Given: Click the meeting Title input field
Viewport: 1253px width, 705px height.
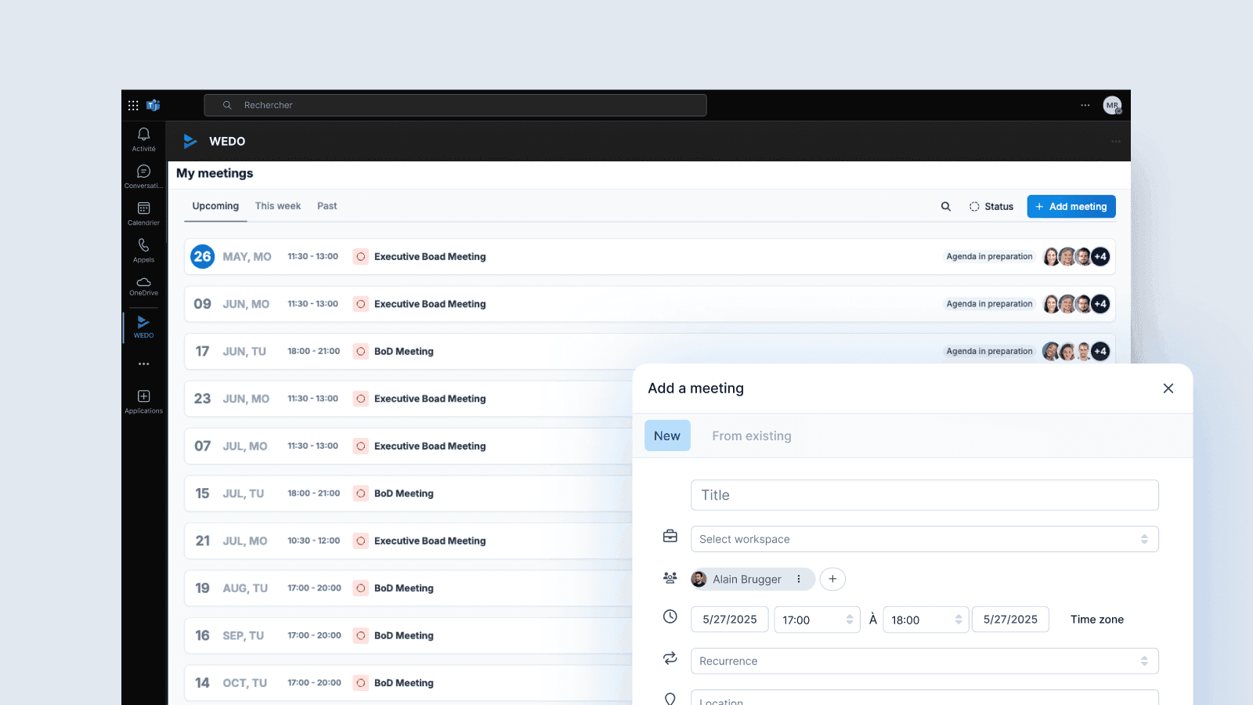Looking at the screenshot, I should 924,494.
